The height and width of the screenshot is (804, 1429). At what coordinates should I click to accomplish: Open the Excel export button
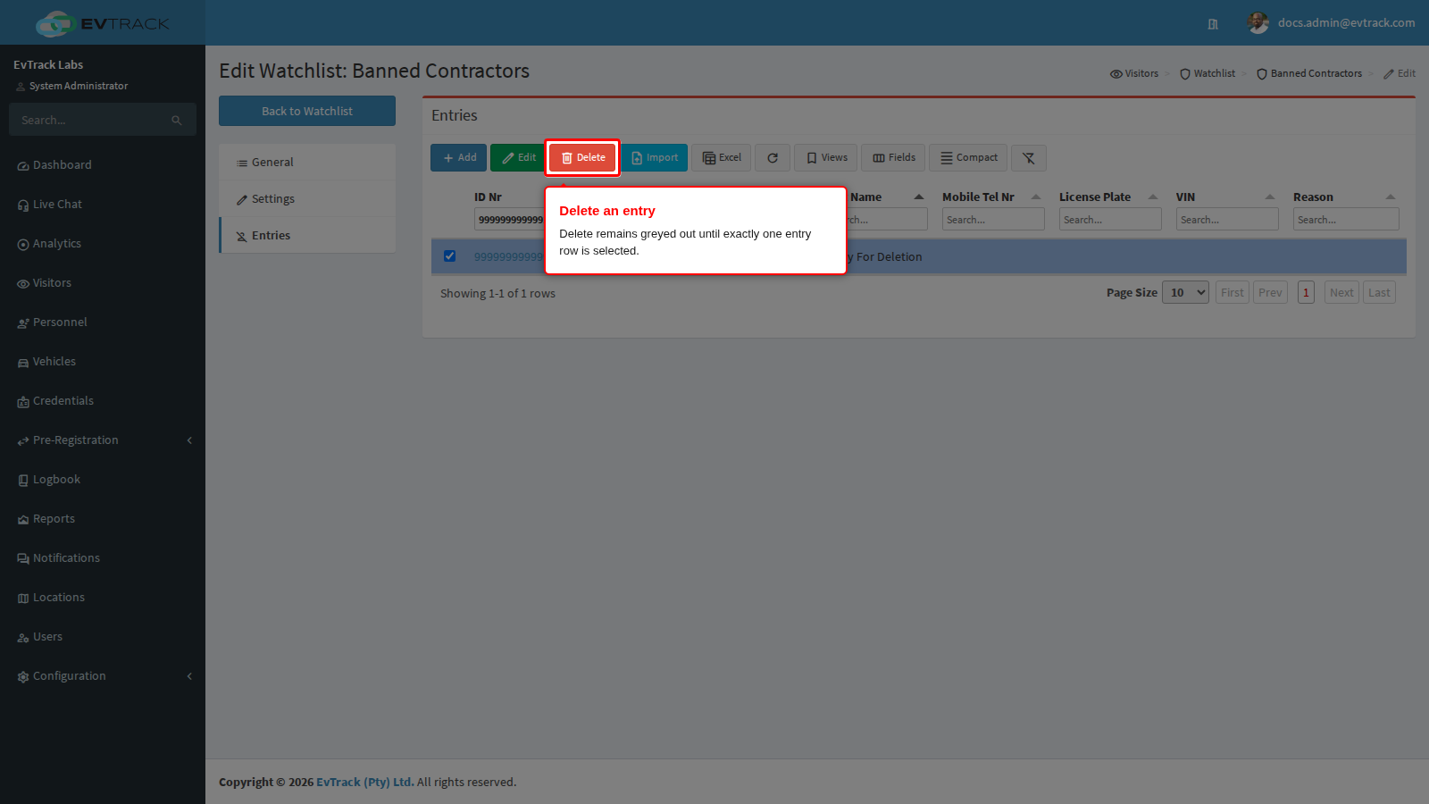tap(721, 158)
